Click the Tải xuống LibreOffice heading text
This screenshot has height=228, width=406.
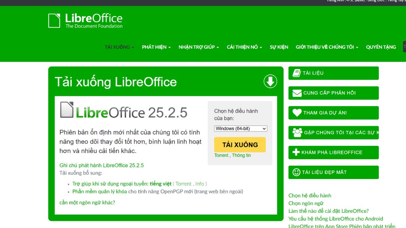116,82
